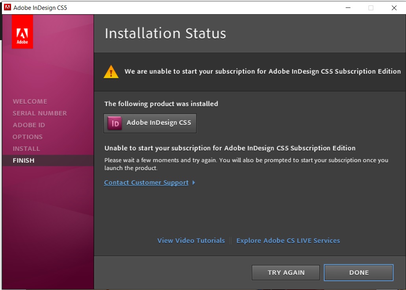Close the Adobe InDesign CS5 installer window
This screenshot has width=406, height=290.
pos(394,7)
